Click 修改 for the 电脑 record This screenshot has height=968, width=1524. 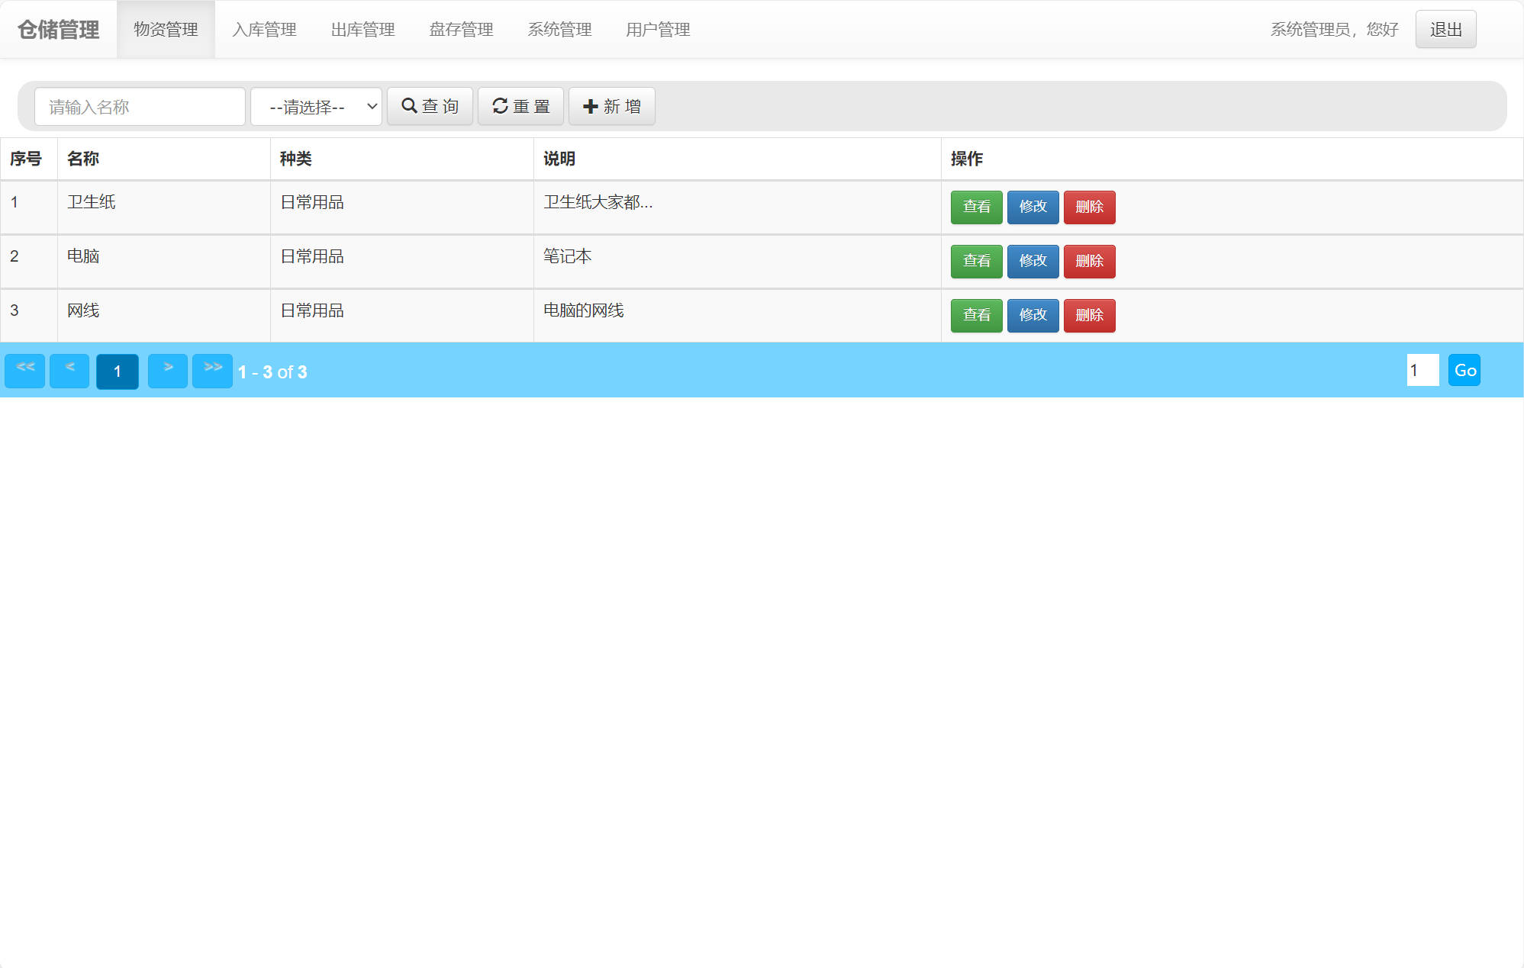[x=1033, y=261]
